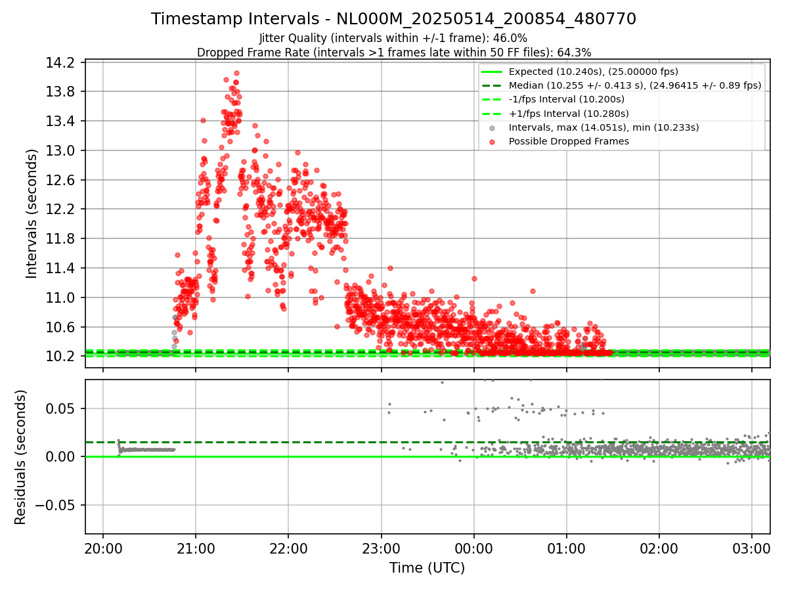Click the 23:00 time tick label

[381, 548]
